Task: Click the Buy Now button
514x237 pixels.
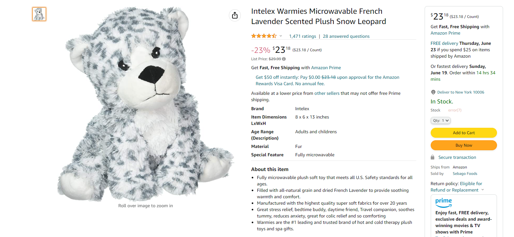Action: tap(464, 145)
